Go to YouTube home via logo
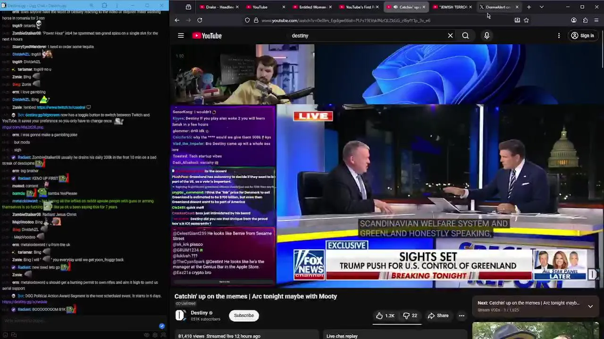 click(x=207, y=36)
